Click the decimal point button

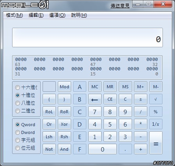pyautogui.click(x=125, y=149)
